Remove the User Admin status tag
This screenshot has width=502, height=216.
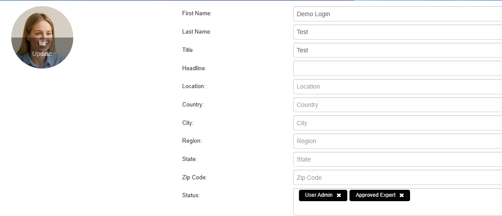click(339, 195)
